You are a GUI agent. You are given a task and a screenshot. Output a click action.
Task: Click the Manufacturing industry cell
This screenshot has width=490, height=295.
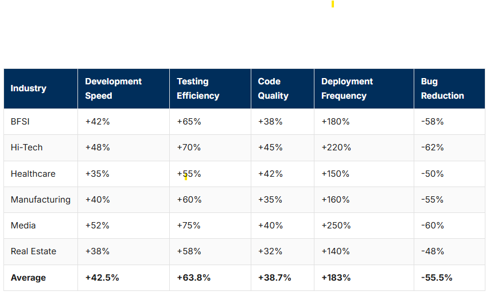[40, 200]
